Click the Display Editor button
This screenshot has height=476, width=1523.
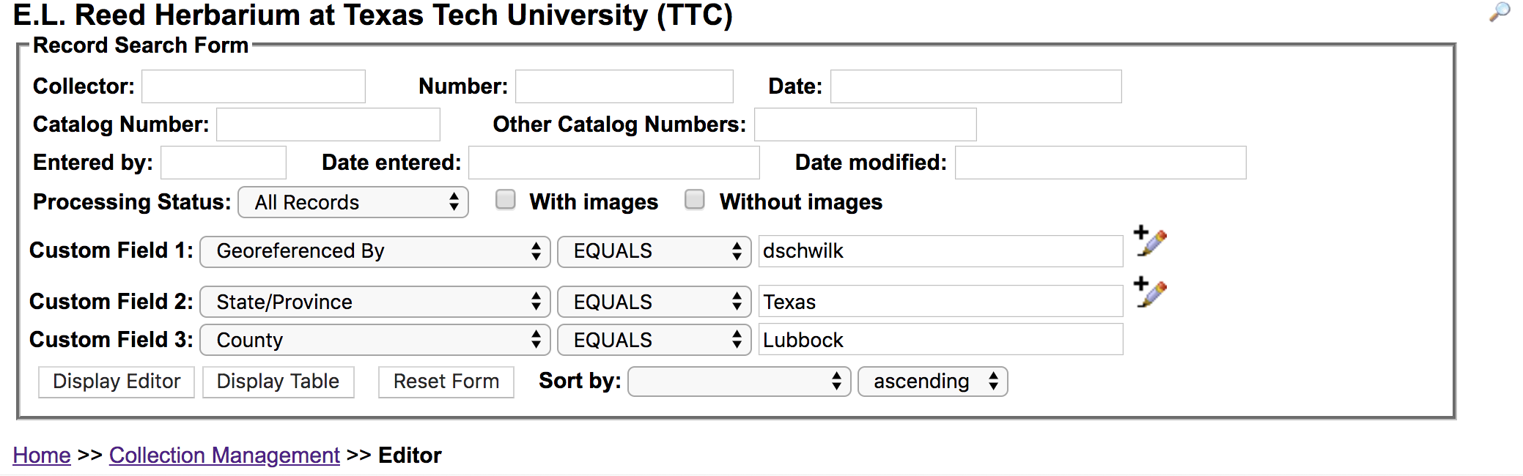click(x=117, y=382)
